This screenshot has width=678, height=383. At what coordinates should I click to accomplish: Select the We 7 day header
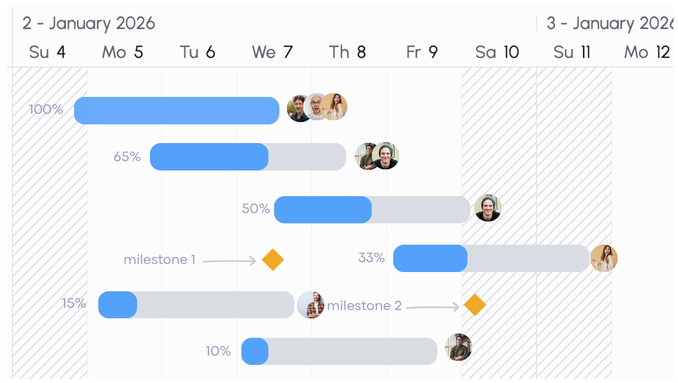272,53
